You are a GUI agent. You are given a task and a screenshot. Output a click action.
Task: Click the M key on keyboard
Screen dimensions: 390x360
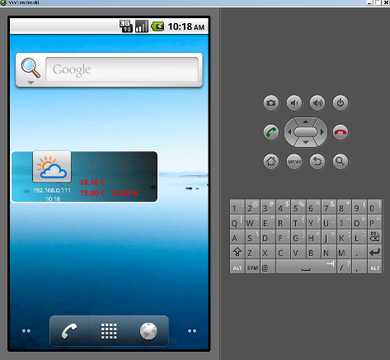point(344,252)
